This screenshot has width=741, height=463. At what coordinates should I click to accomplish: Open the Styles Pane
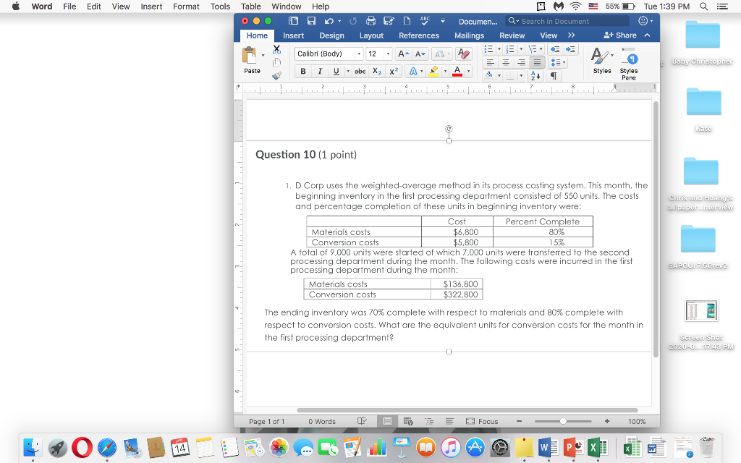click(628, 64)
